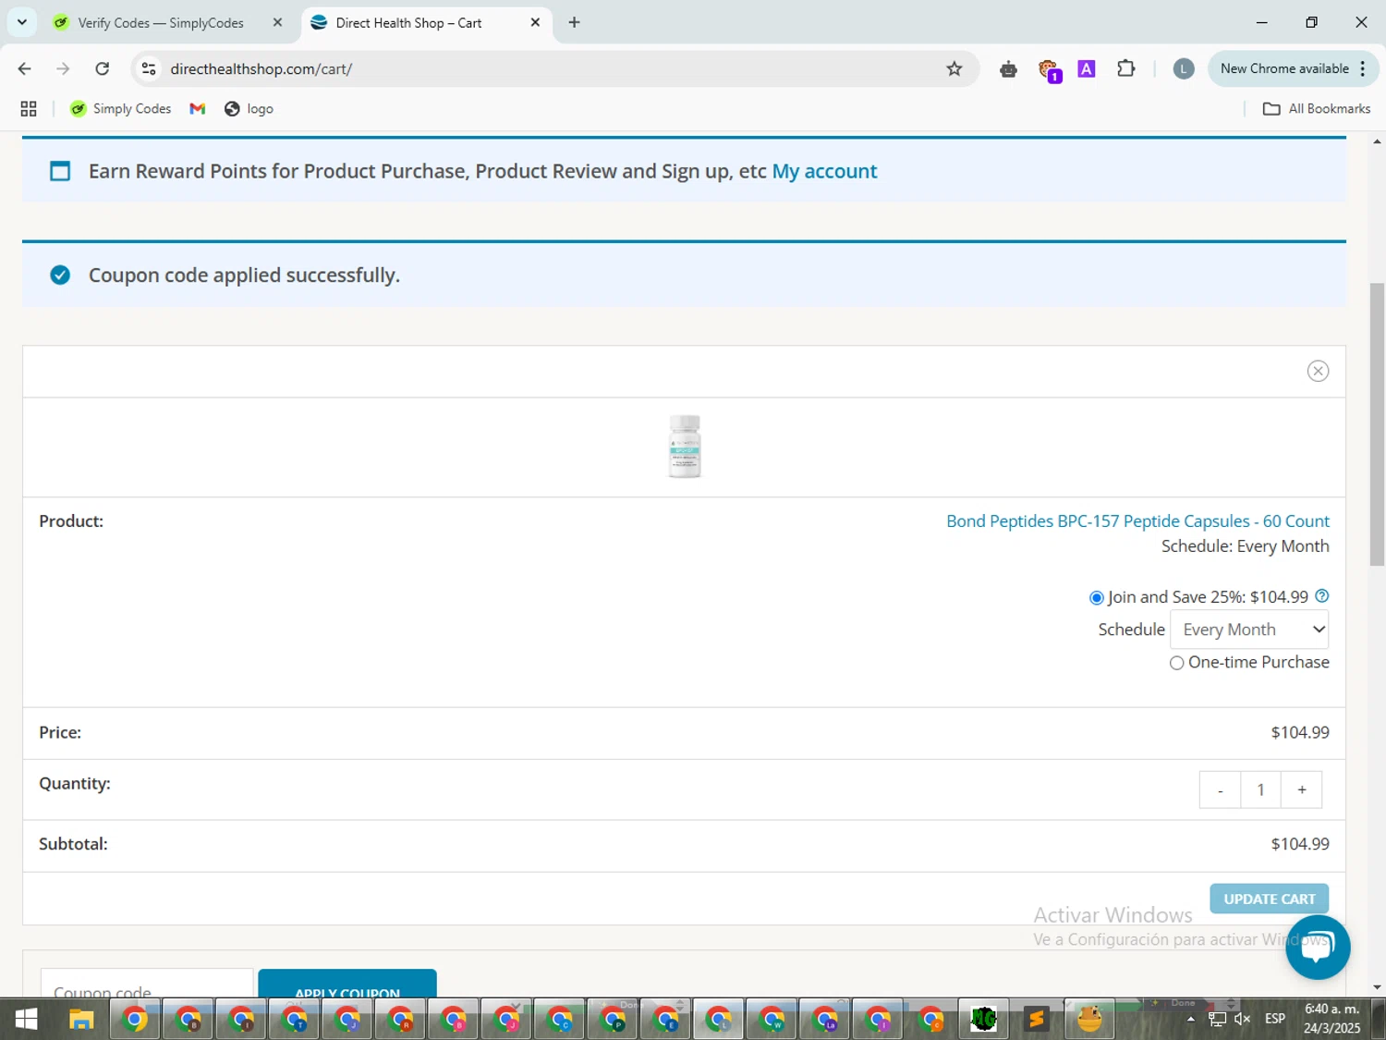Open the cookie extension with badge 1
Screen dimensions: 1386x1040
coord(1049,69)
